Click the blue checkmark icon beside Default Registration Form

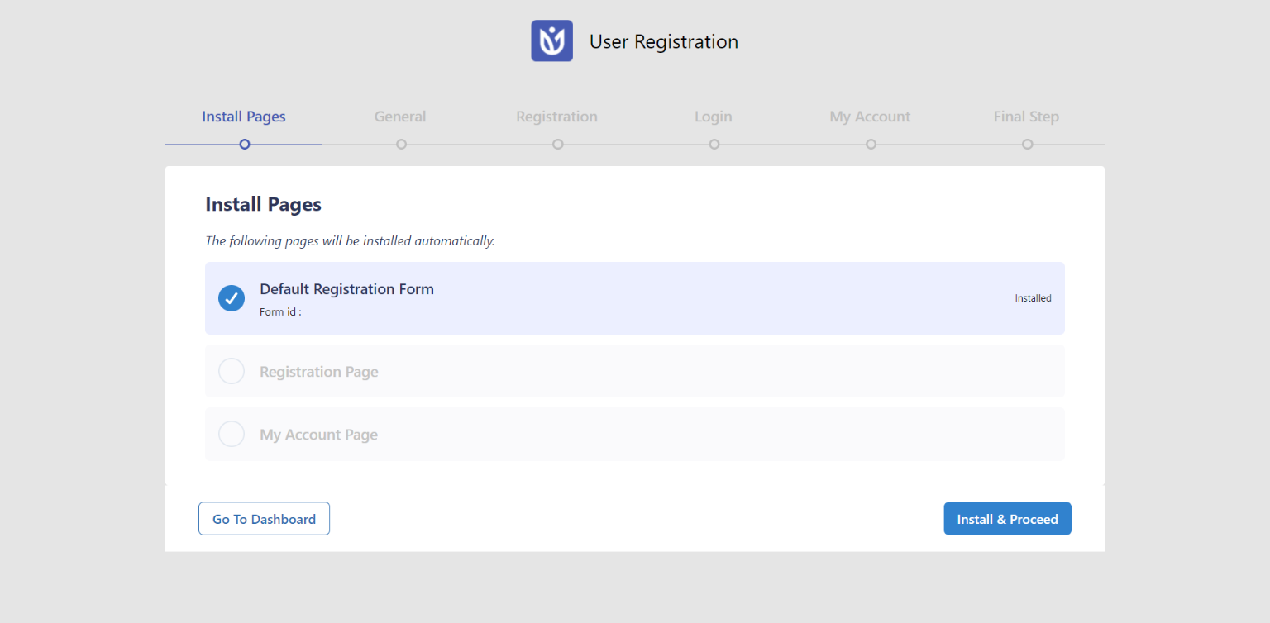click(x=232, y=298)
